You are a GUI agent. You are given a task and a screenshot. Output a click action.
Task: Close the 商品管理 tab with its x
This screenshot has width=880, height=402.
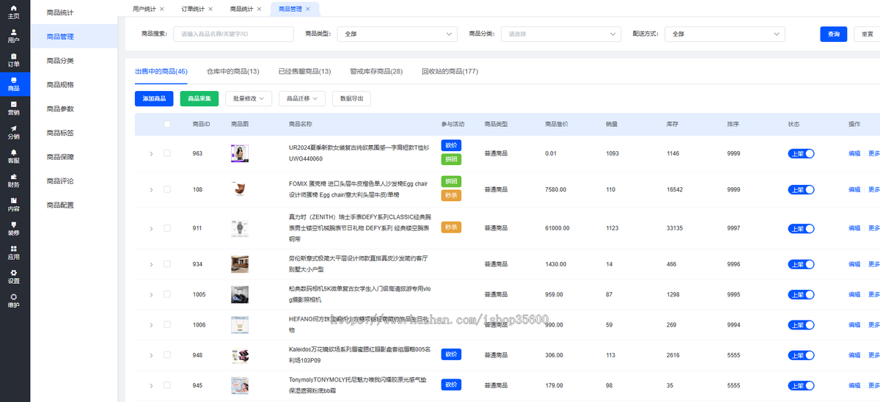[308, 9]
